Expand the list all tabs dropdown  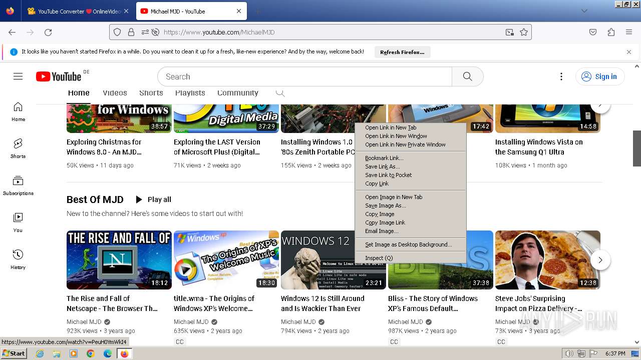(x=584, y=11)
